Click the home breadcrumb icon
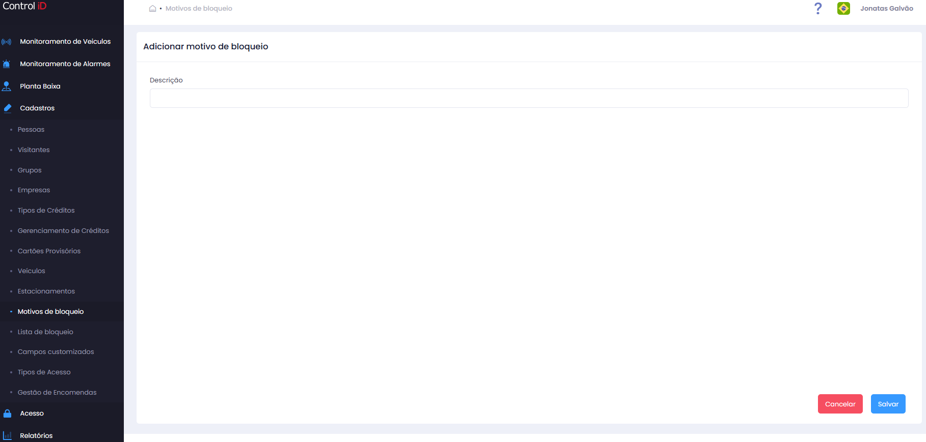This screenshot has height=442, width=926. click(152, 9)
